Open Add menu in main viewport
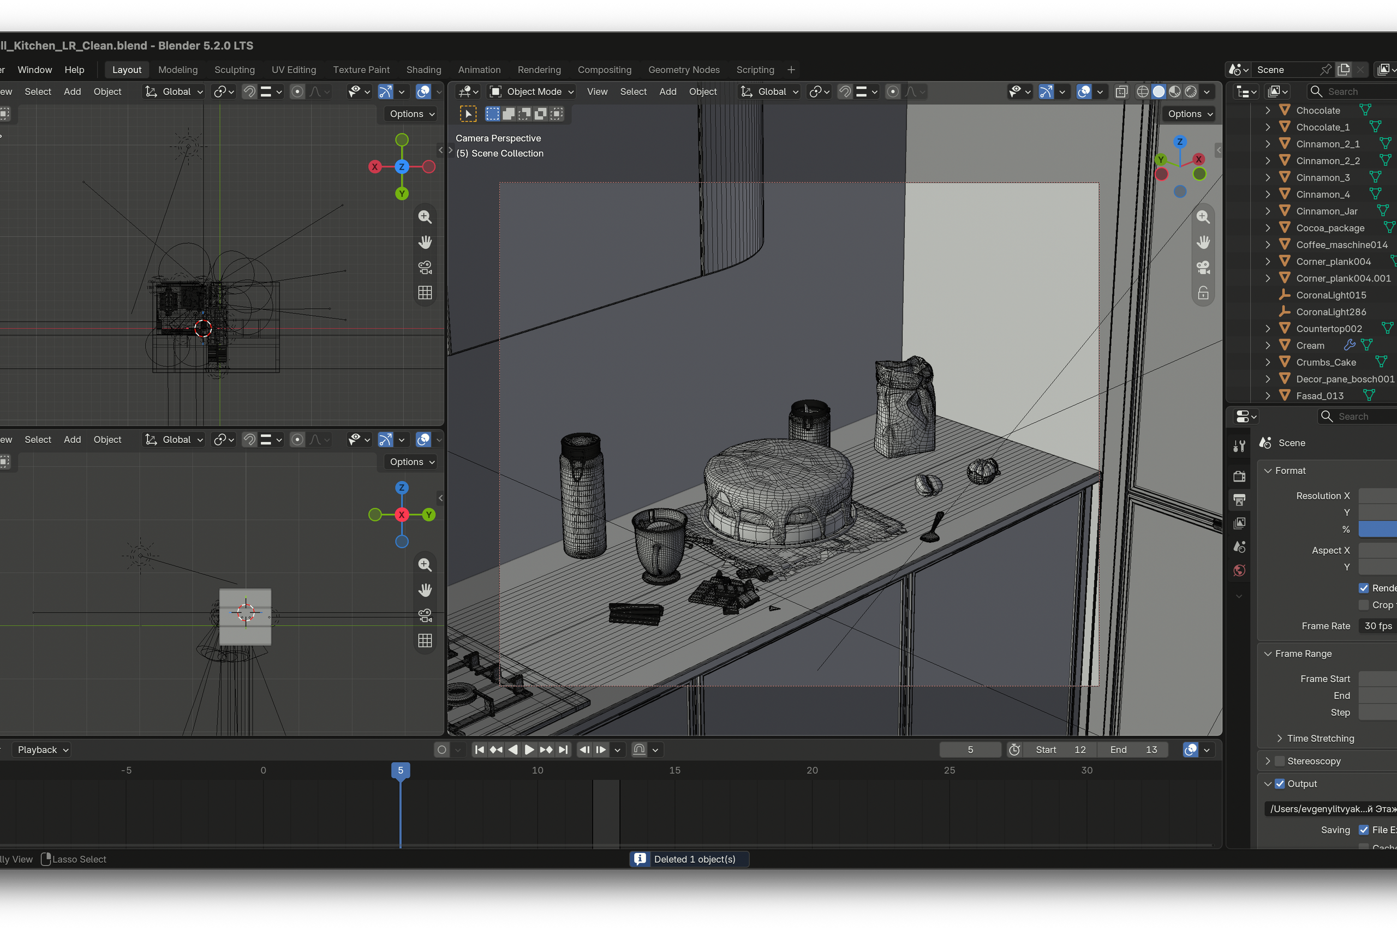The height and width of the screenshot is (931, 1397). click(667, 92)
